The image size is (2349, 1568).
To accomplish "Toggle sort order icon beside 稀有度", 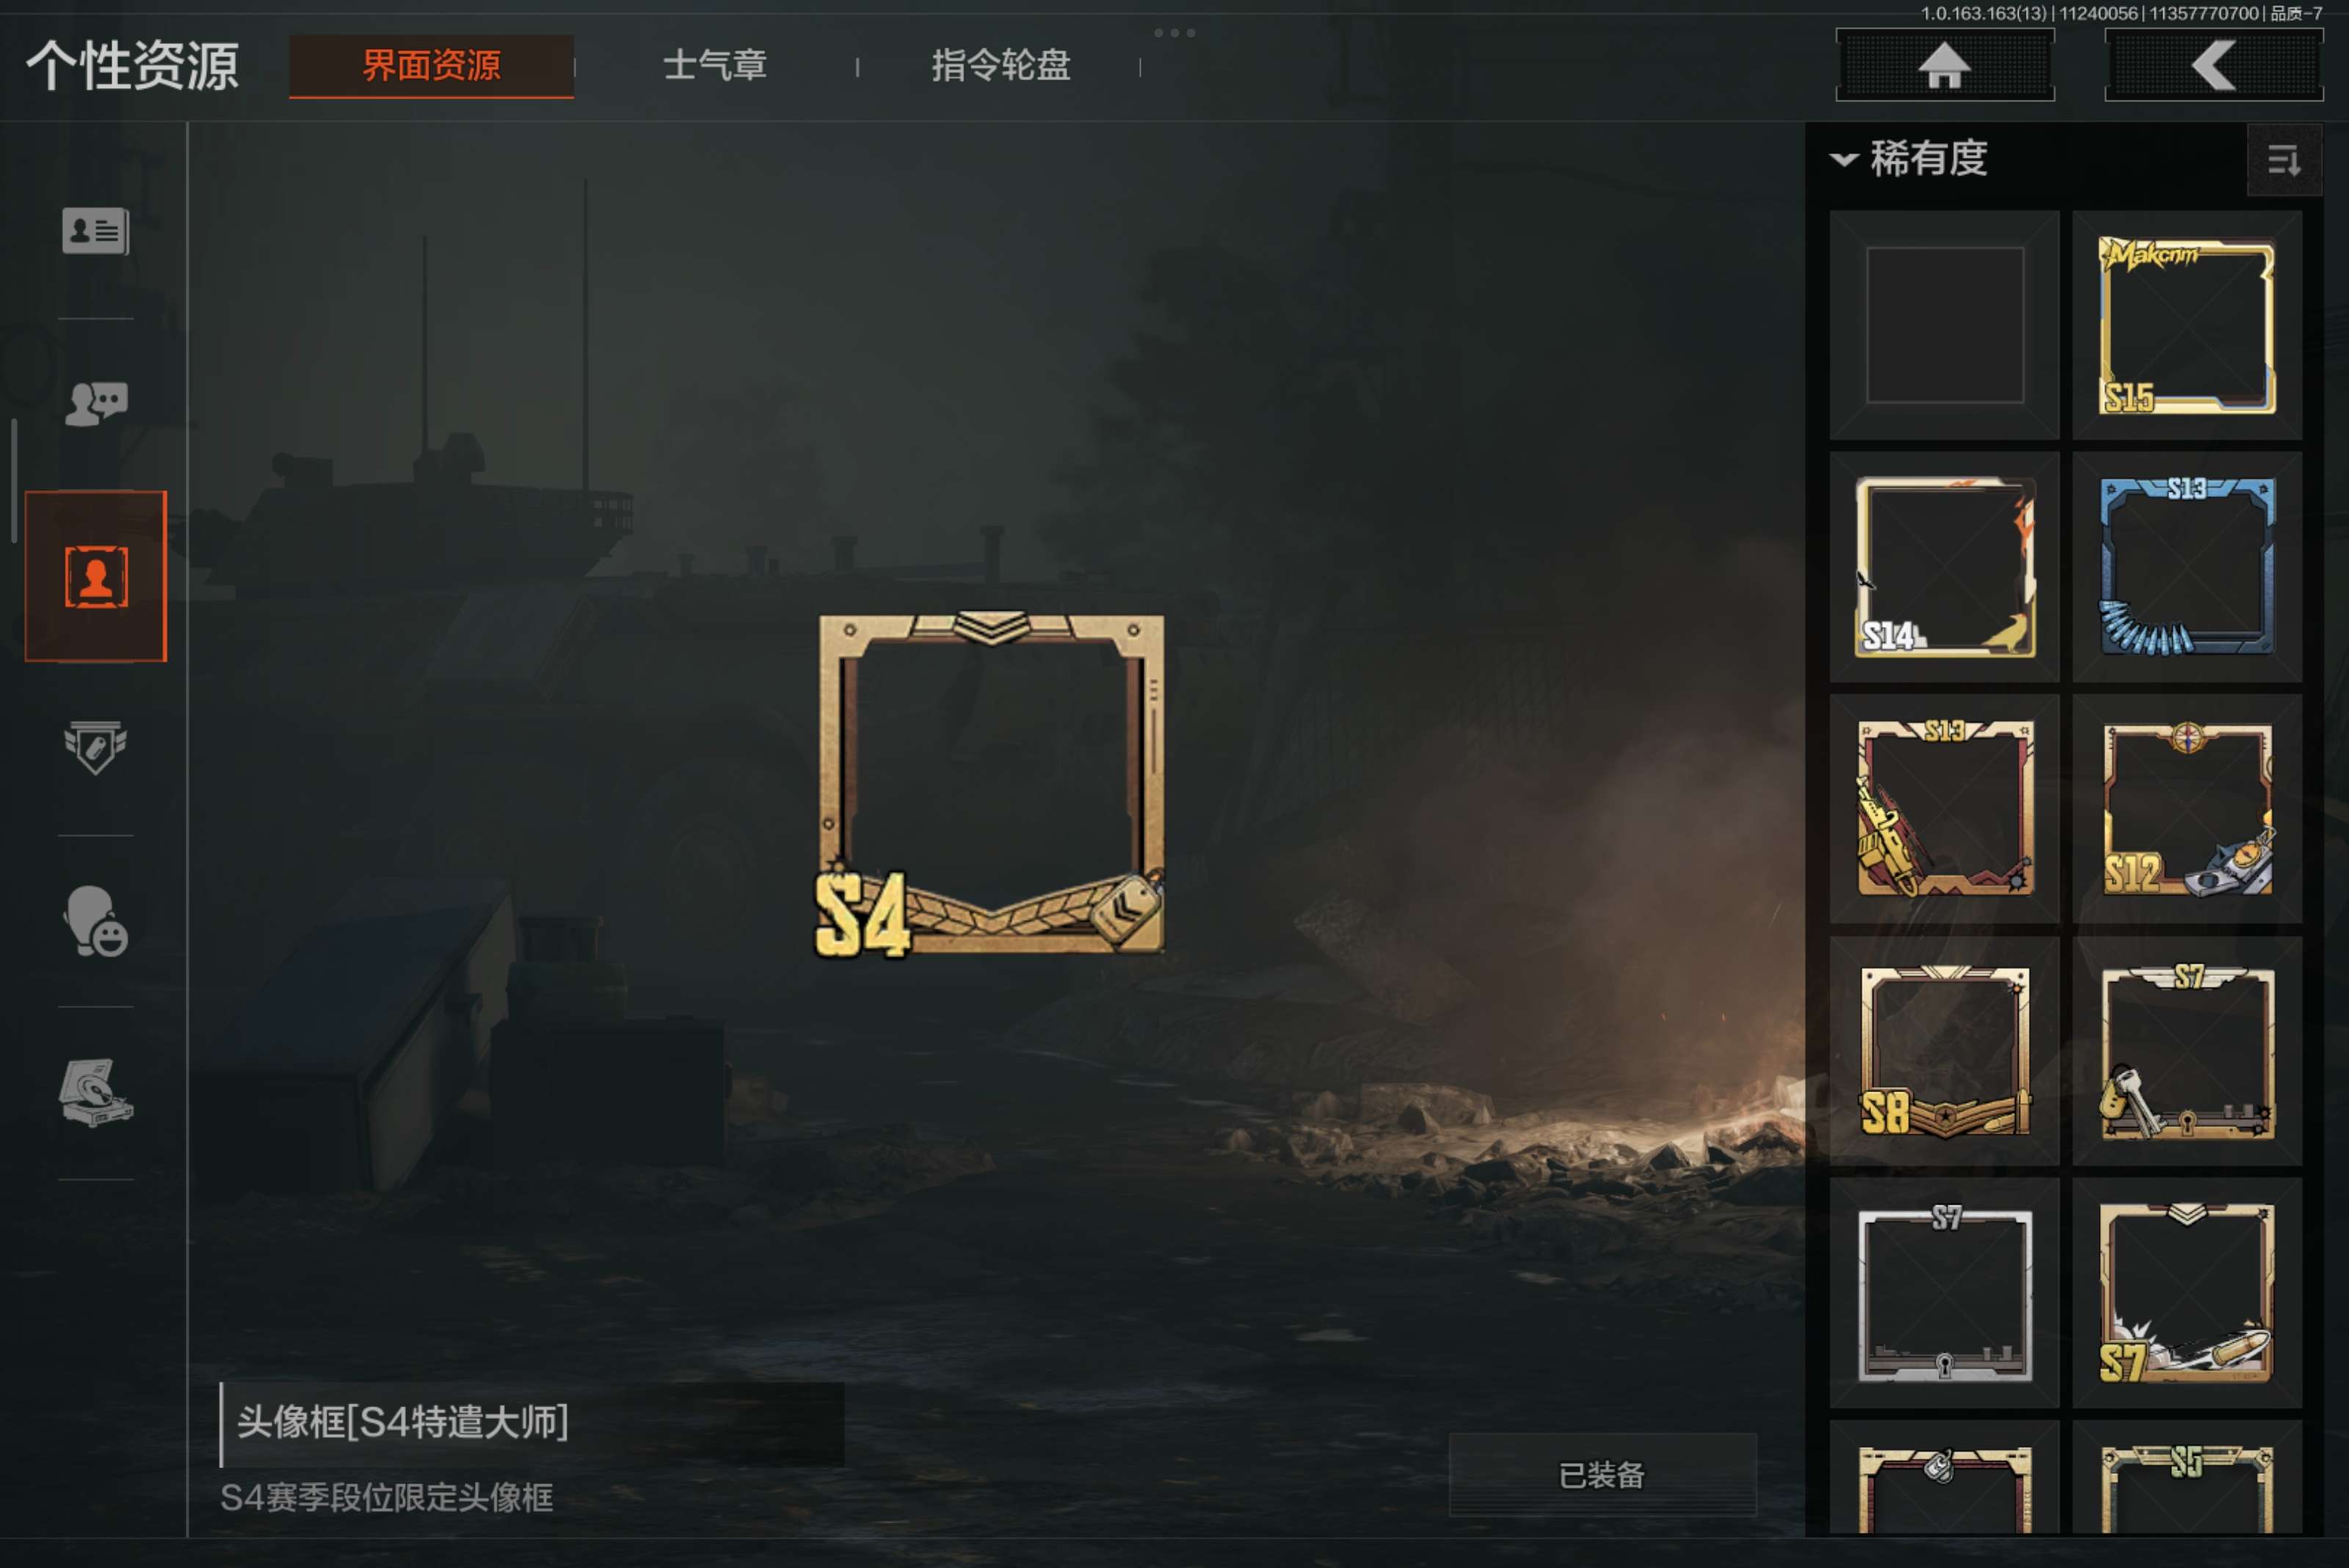I will tap(2284, 160).
